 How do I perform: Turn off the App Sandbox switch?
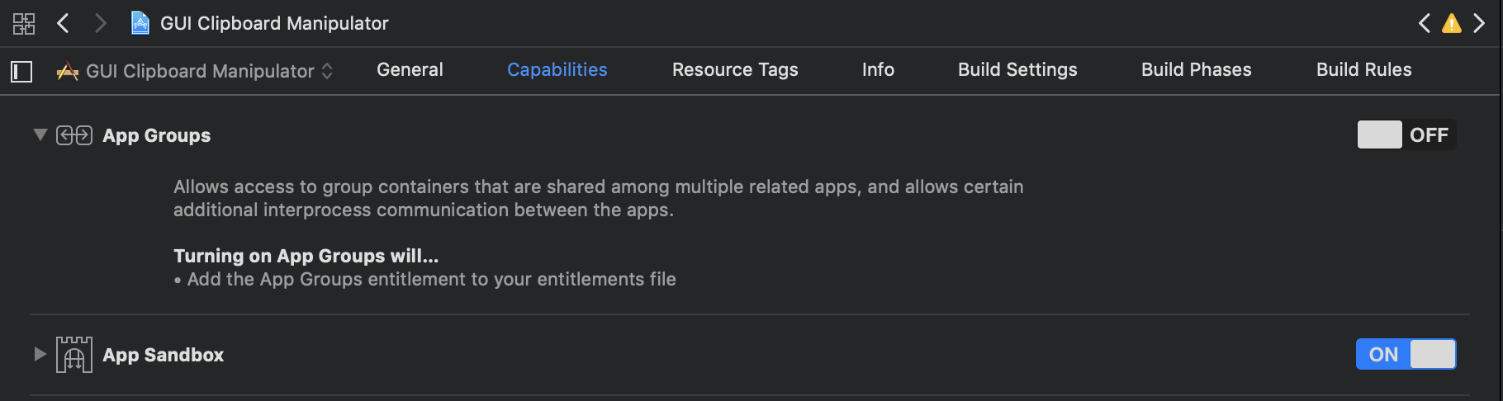coord(1406,354)
